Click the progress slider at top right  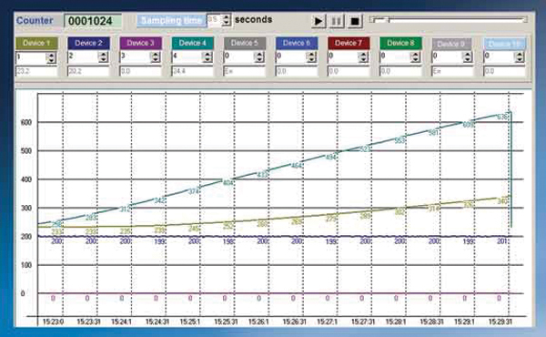449,20
